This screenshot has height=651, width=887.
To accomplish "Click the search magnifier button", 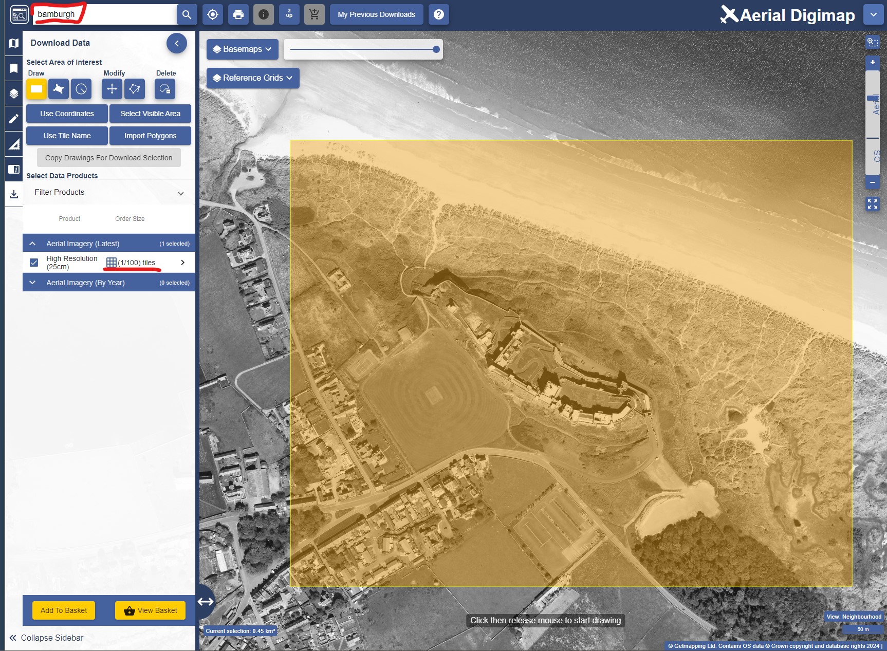I will pyautogui.click(x=187, y=14).
